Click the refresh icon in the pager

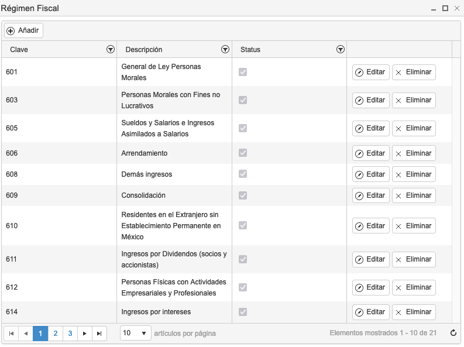[x=453, y=333]
